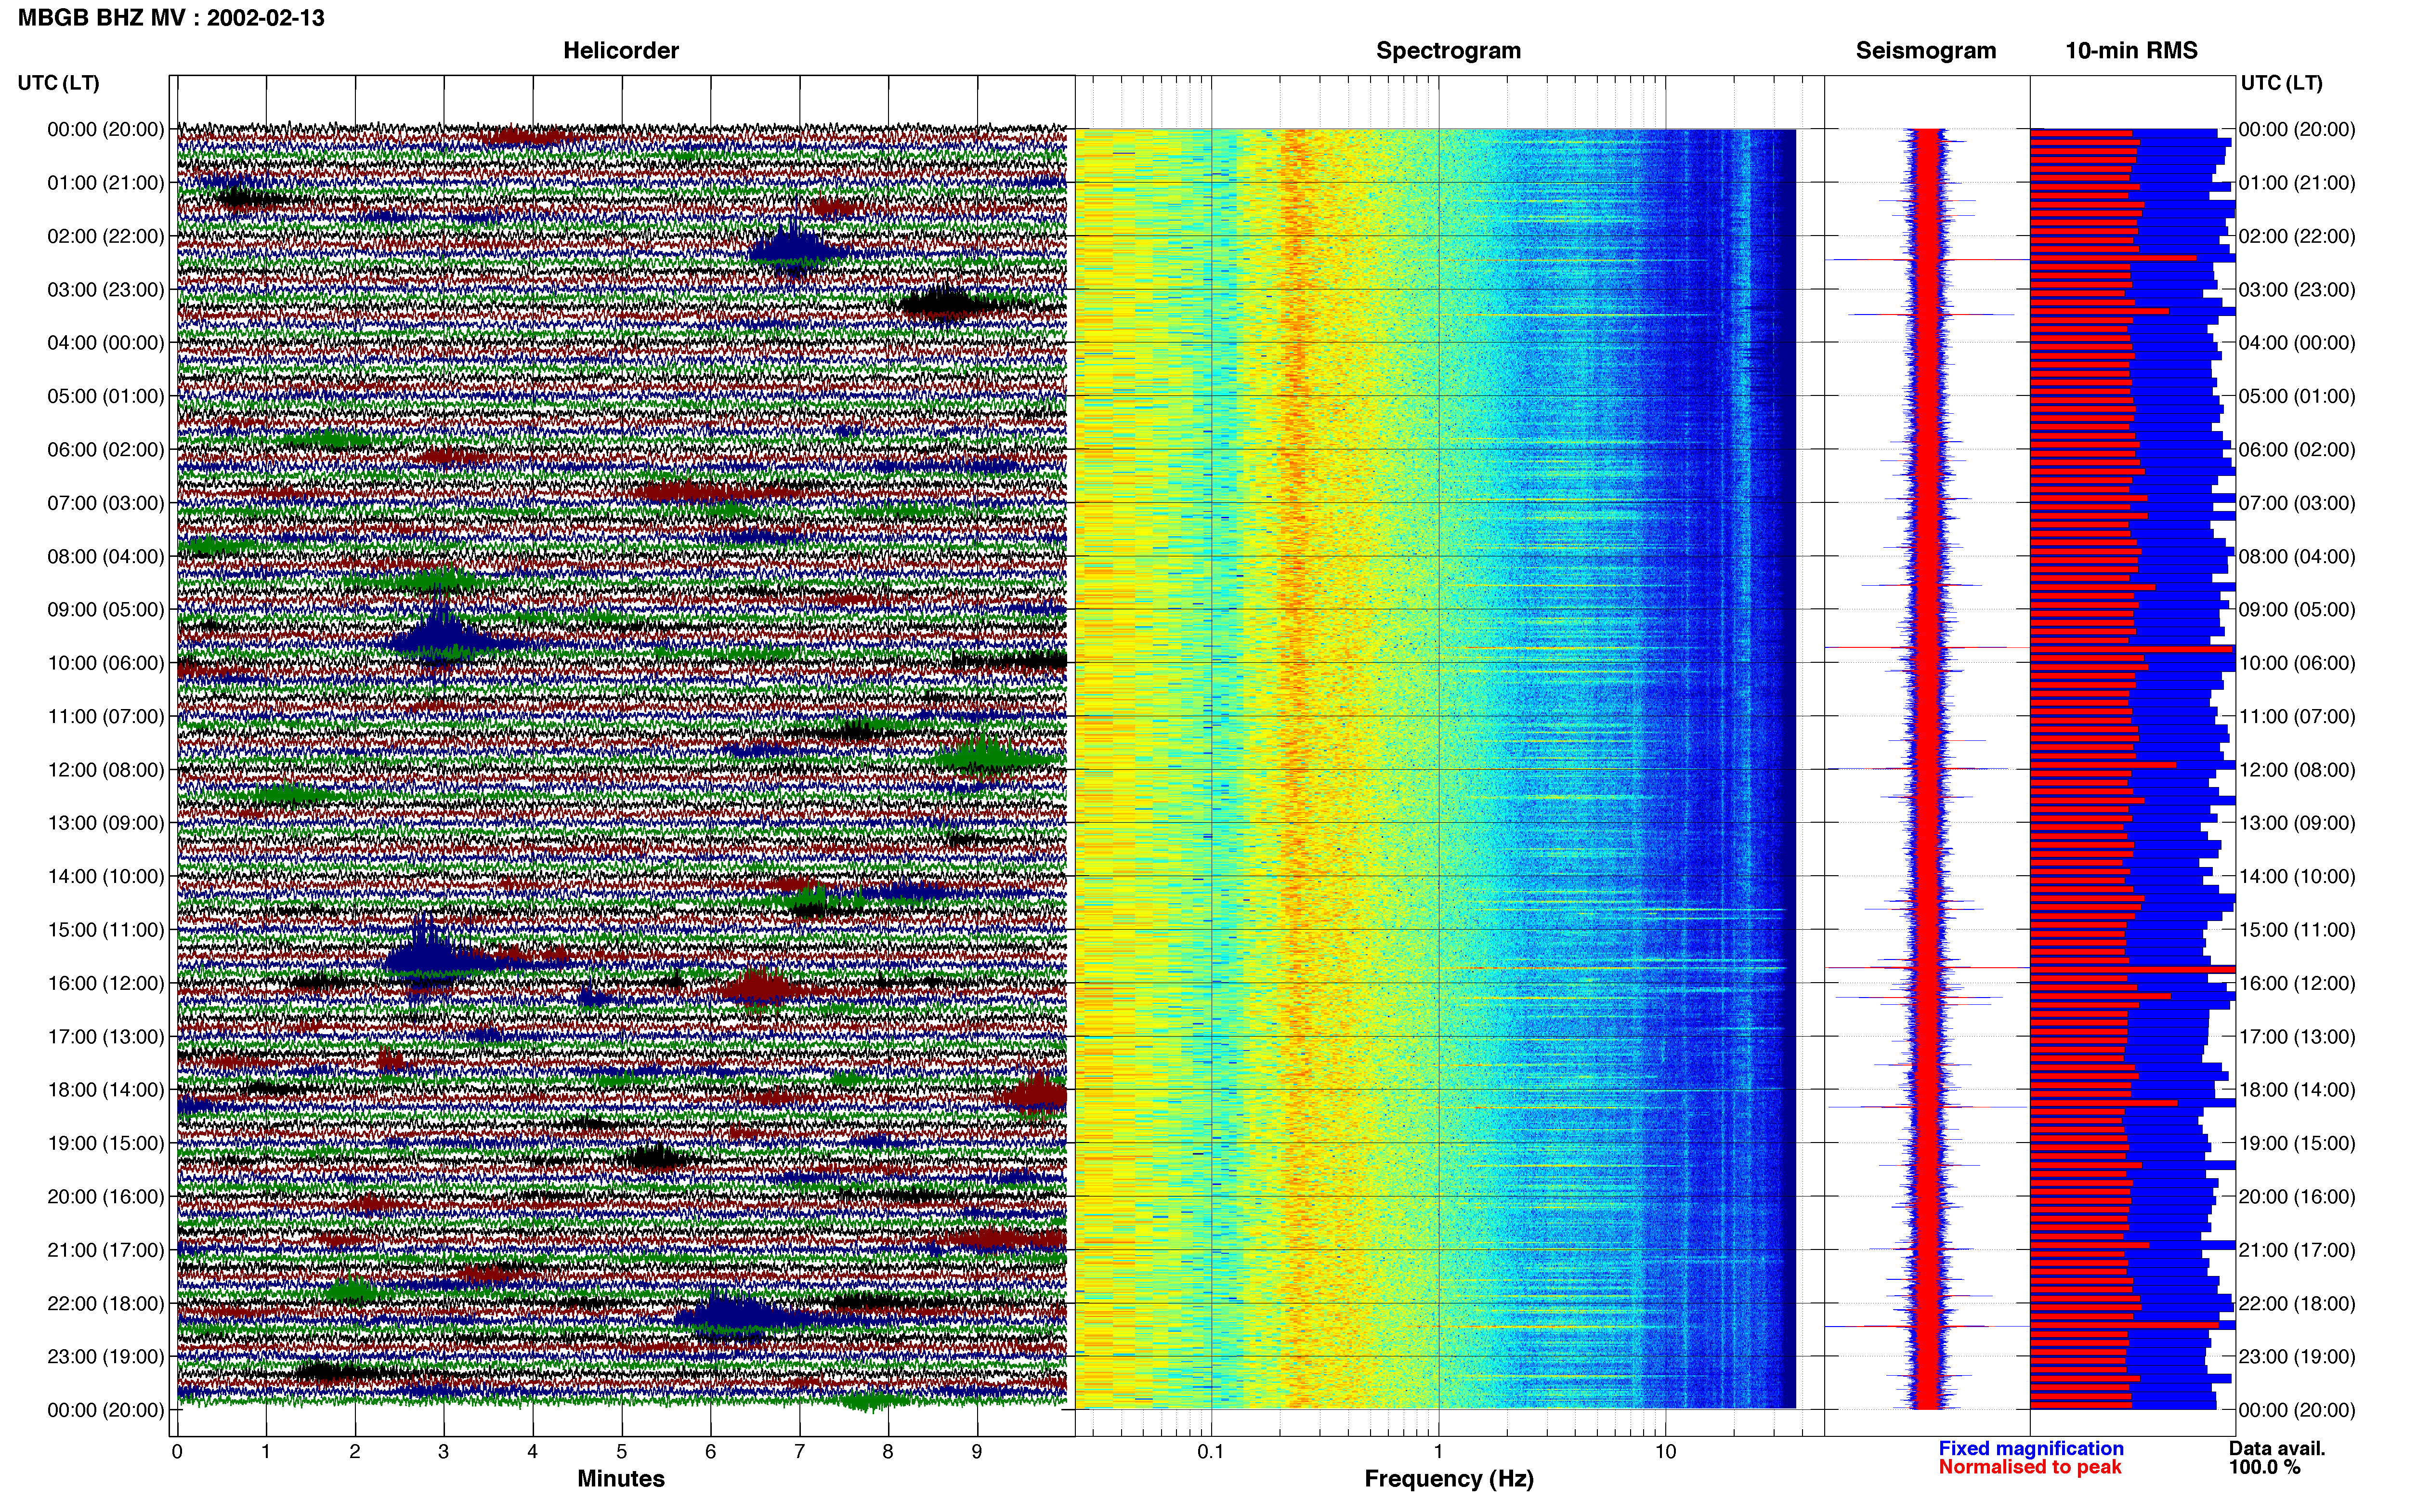Select the 'Seismogram' panel heading
Image resolution: width=2417 pixels, height=1512 pixels.
click(x=1925, y=51)
